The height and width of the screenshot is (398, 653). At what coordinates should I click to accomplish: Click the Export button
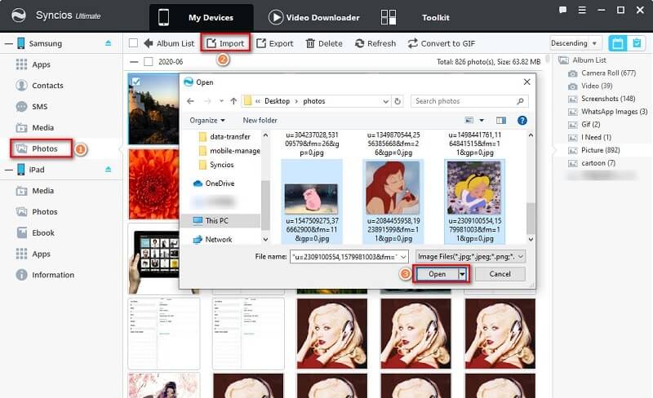(x=275, y=43)
